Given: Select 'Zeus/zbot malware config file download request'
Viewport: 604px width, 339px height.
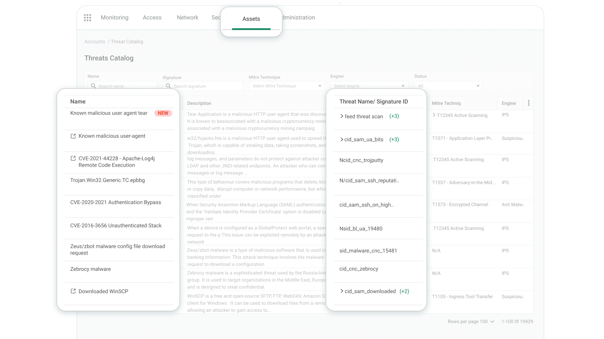Looking at the screenshot, I should point(118,250).
